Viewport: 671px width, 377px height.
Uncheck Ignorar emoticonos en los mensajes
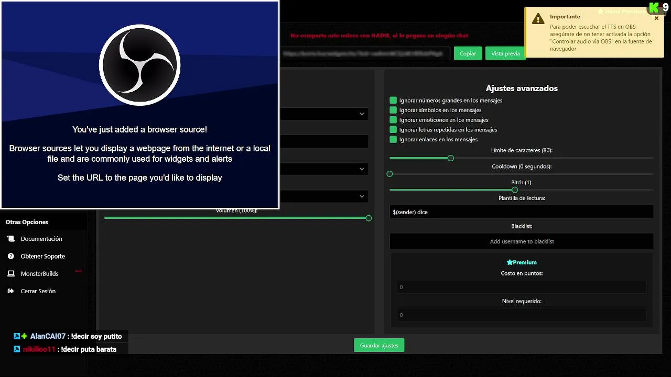[x=393, y=120]
